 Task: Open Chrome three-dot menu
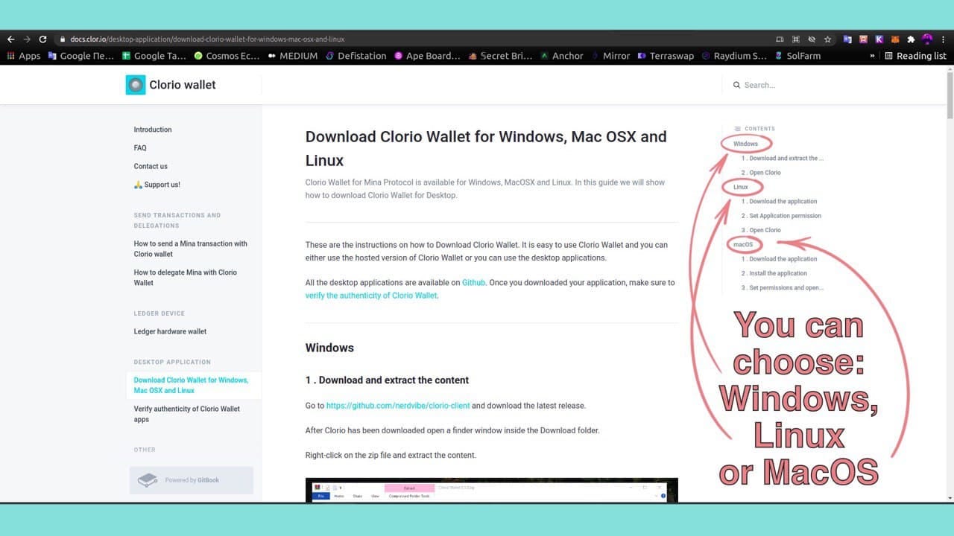[944, 39]
